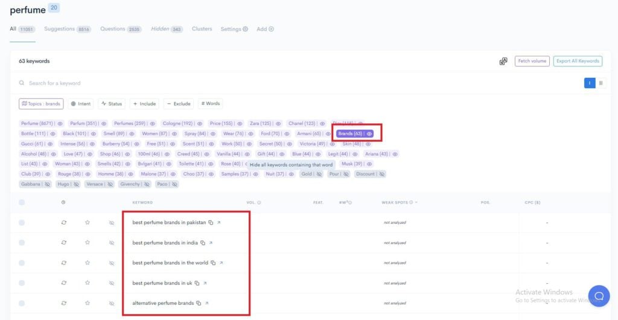Open the Exclude filter
618x320 pixels.
point(179,104)
